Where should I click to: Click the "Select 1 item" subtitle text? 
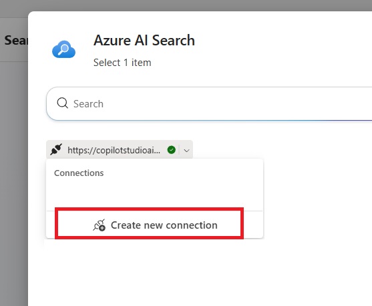click(x=122, y=63)
